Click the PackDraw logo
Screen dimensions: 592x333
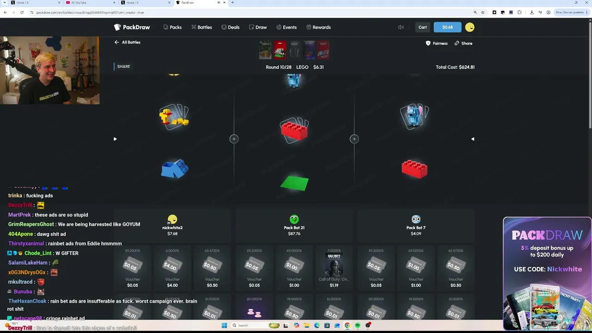click(x=132, y=27)
